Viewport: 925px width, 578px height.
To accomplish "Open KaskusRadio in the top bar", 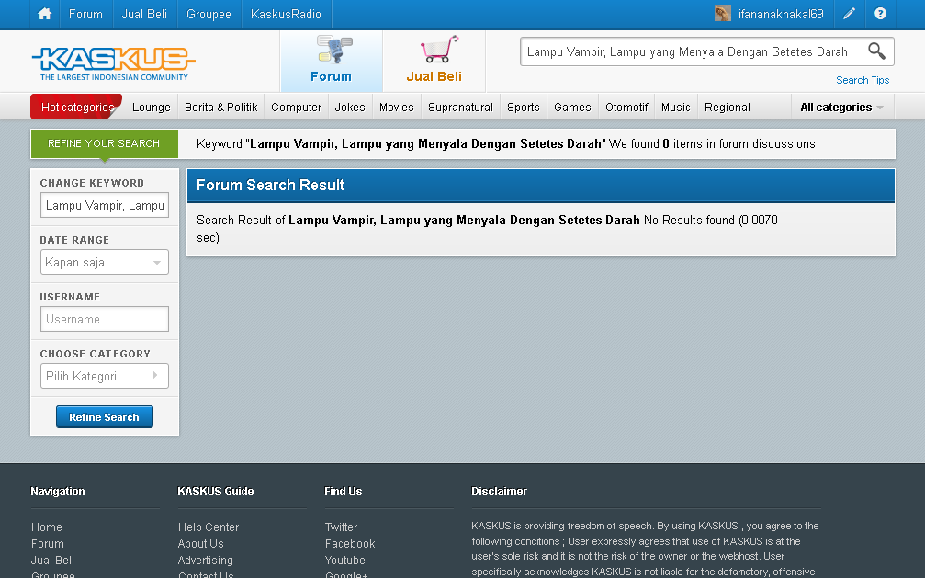I will [286, 14].
